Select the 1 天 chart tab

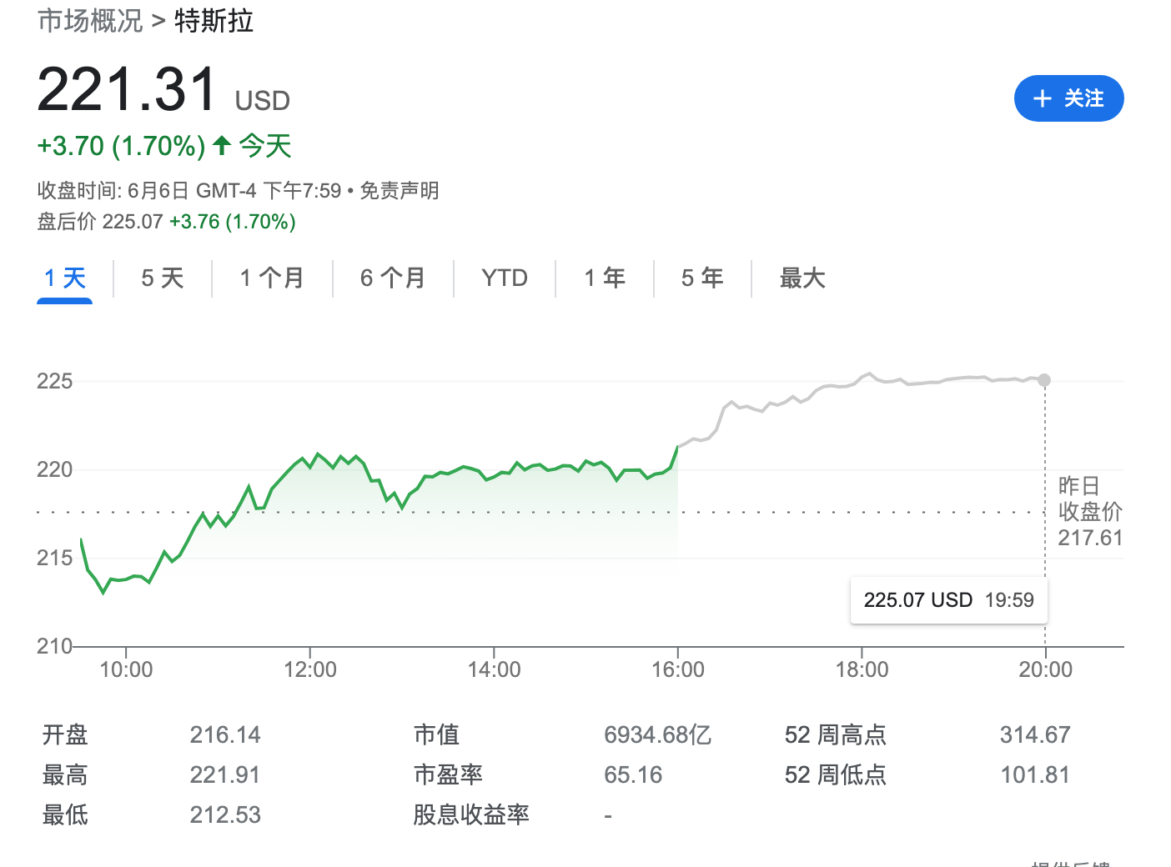click(65, 278)
